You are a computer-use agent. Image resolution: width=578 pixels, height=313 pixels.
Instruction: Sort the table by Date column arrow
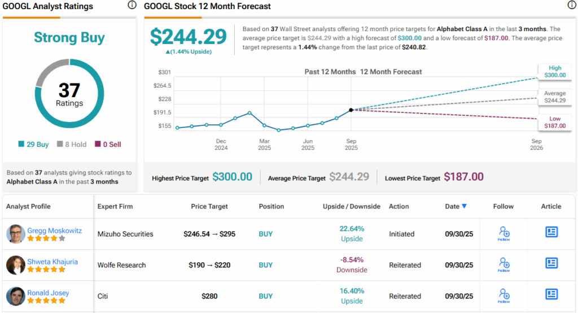coord(464,206)
